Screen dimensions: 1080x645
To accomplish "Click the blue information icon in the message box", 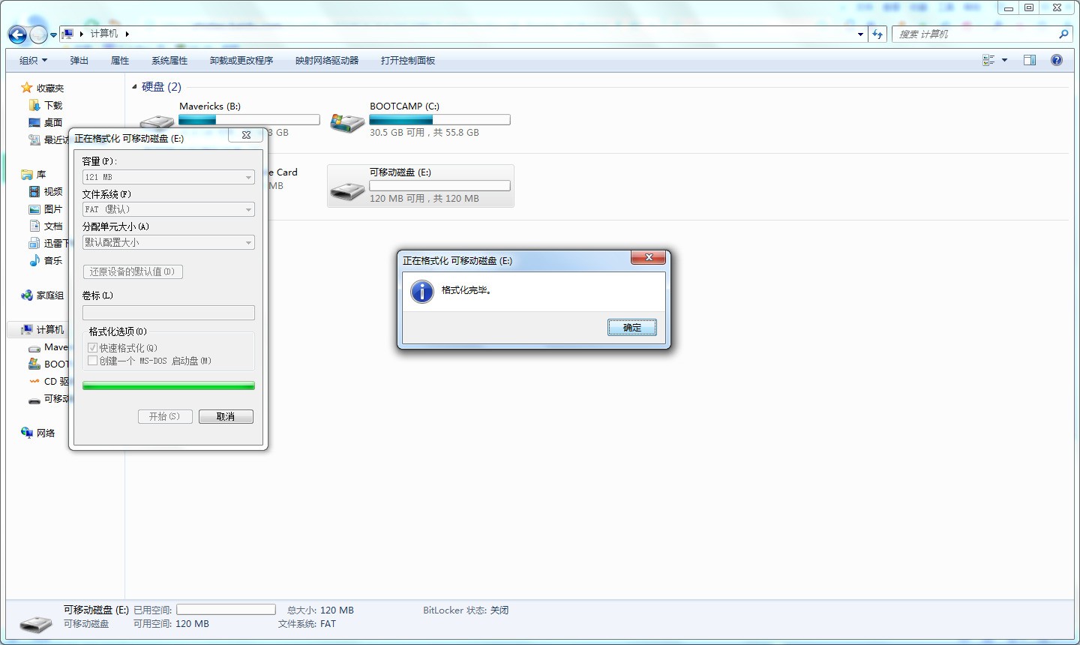I will click(422, 291).
